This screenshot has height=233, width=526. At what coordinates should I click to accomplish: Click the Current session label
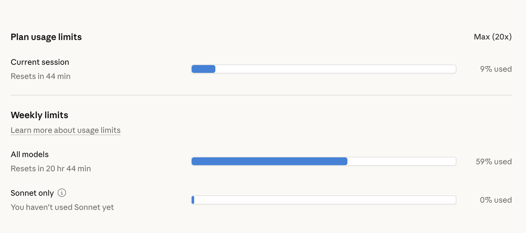pyautogui.click(x=40, y=62)
